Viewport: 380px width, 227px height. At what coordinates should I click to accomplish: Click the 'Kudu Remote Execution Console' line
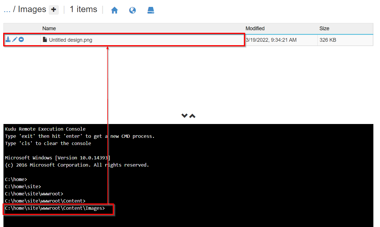(45, 129)
